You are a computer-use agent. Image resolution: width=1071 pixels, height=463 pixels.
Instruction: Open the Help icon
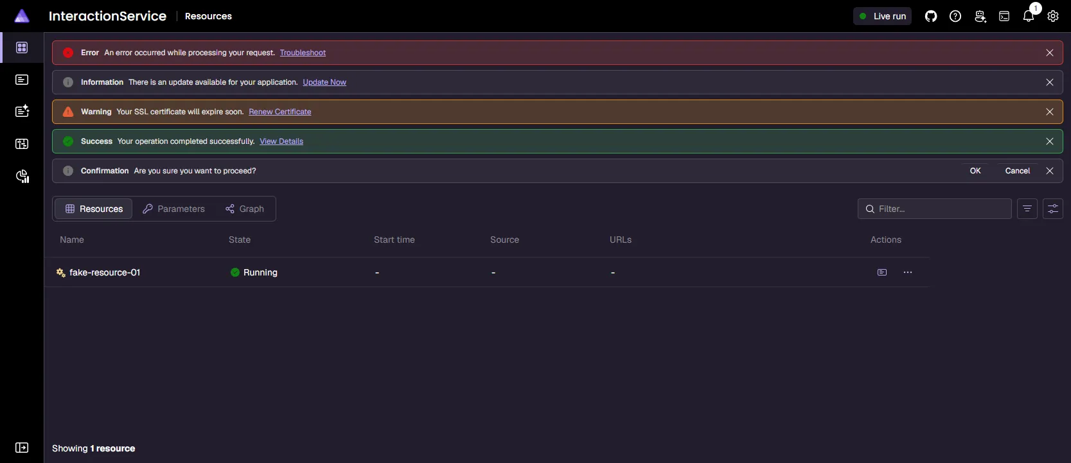(955, 16)
